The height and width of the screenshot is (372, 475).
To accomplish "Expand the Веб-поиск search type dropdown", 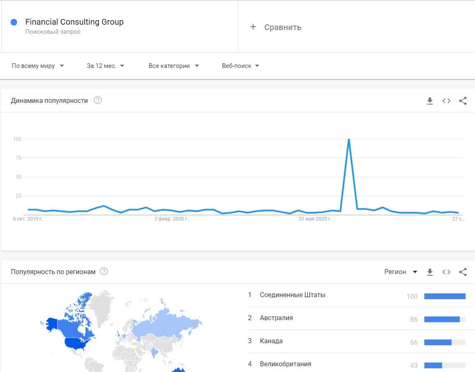I will [x=240, y=66].
